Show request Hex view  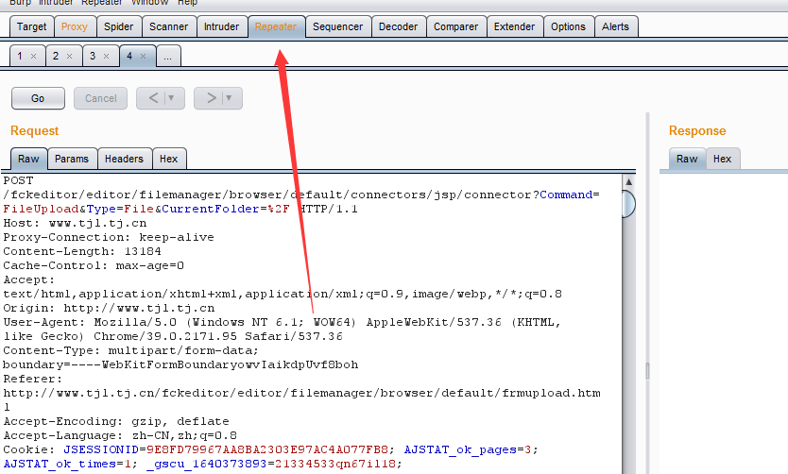coord(169,159)
